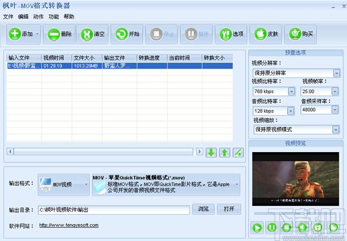Click the greyed 暂停 (Pause) toolbar button
347x241 pixels.
196,34
